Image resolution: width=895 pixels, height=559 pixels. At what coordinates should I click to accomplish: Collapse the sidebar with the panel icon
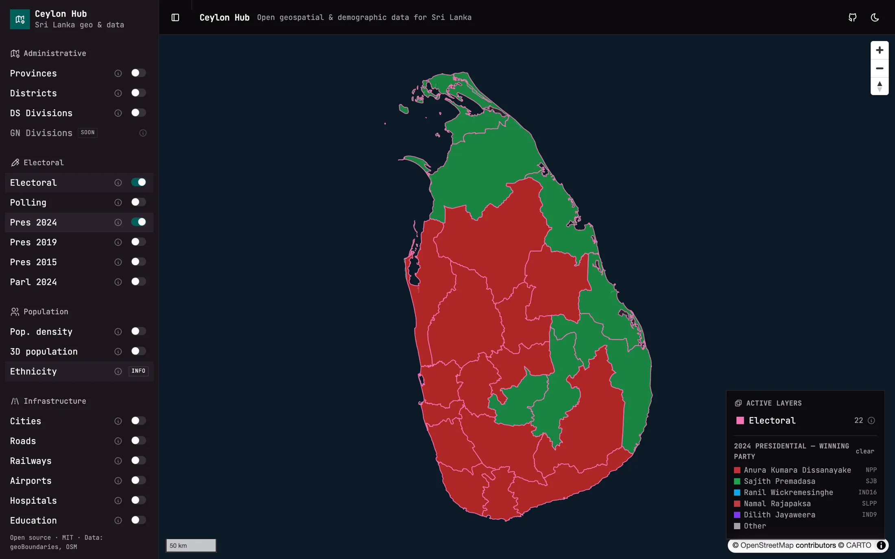pyautogui.click(x=175, y=17)
